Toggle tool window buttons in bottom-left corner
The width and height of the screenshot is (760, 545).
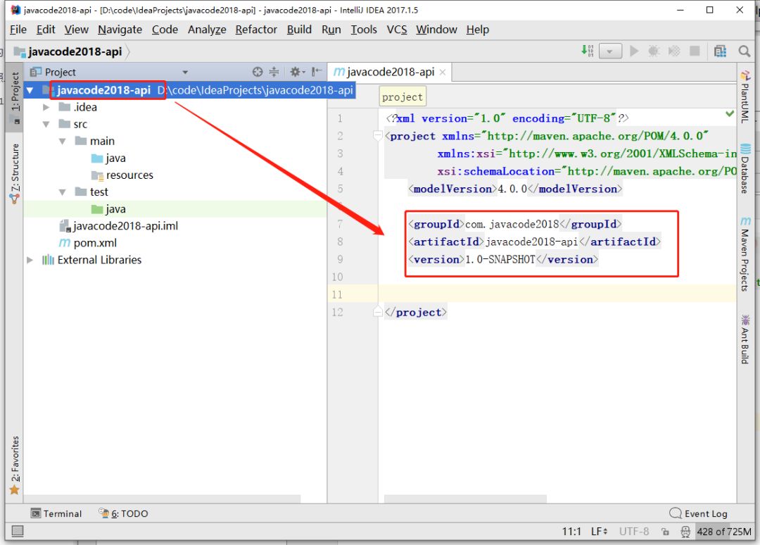point(18,531)
